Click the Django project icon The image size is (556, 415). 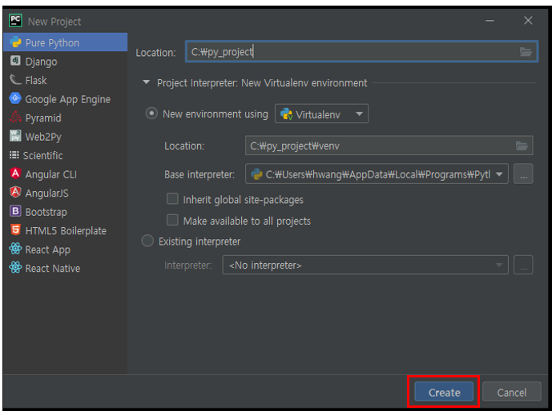pyautogui.click(x=15, y=61)
